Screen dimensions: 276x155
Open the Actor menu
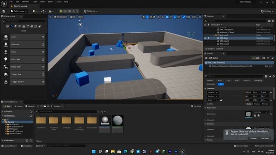click(59, 2)
